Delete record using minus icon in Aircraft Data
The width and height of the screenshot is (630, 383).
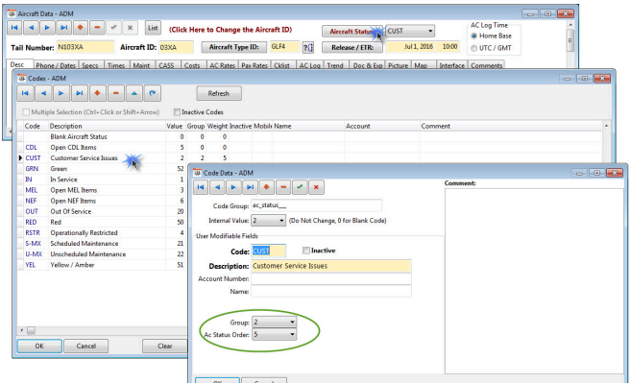[97, 28]
